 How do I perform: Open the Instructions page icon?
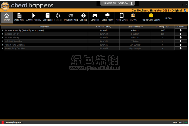coord(19,16)
